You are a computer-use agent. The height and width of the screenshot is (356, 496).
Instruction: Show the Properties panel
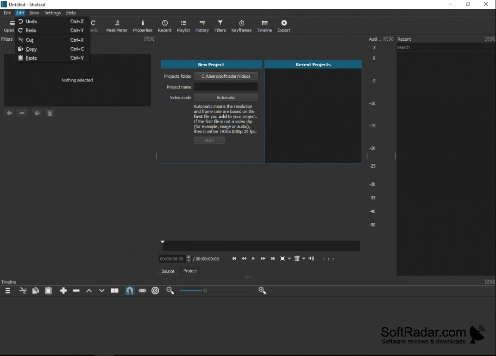click(x=143, y=26)
